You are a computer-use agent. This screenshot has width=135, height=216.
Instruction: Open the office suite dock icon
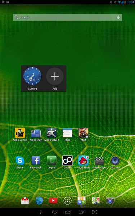(82, 201)
